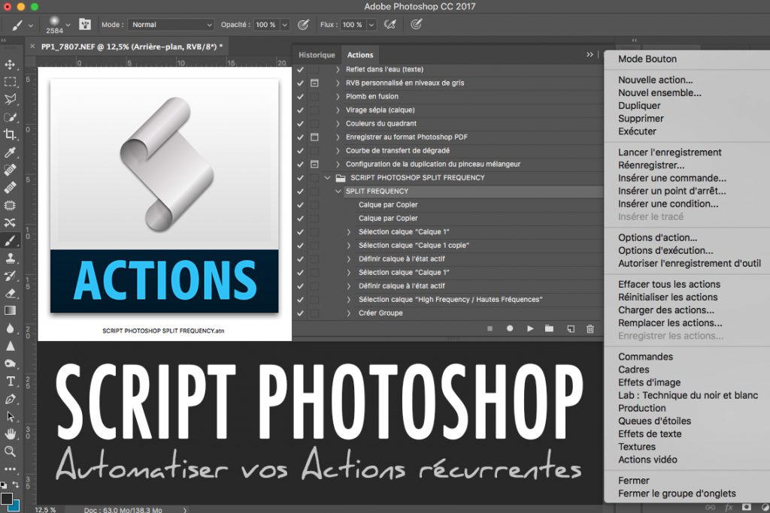The image size is (770, 513).
Task: Choose Charger des actions... from panel menu
Action: coord(666,310)
